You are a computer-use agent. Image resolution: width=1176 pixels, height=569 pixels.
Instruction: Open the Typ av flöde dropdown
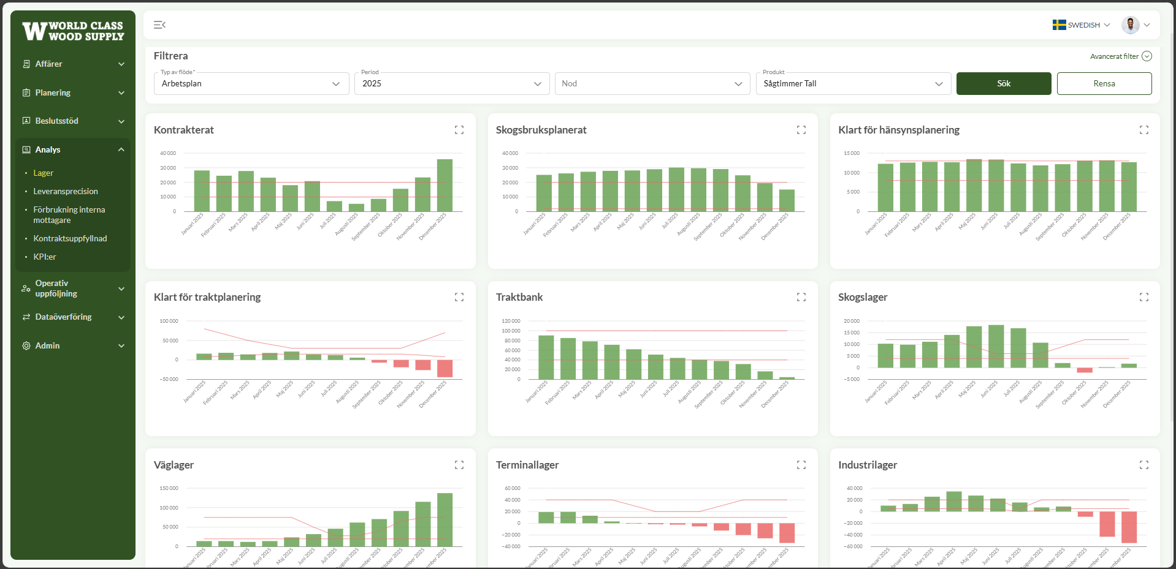coord(251,83)
